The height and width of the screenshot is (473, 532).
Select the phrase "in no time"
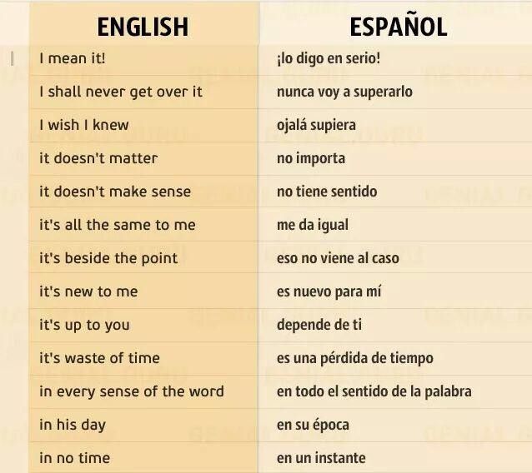pyautogui.click(x=74, y=458)
